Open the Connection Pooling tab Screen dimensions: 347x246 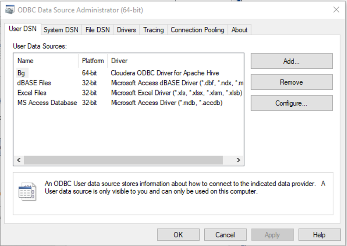[x=197, y=29]
